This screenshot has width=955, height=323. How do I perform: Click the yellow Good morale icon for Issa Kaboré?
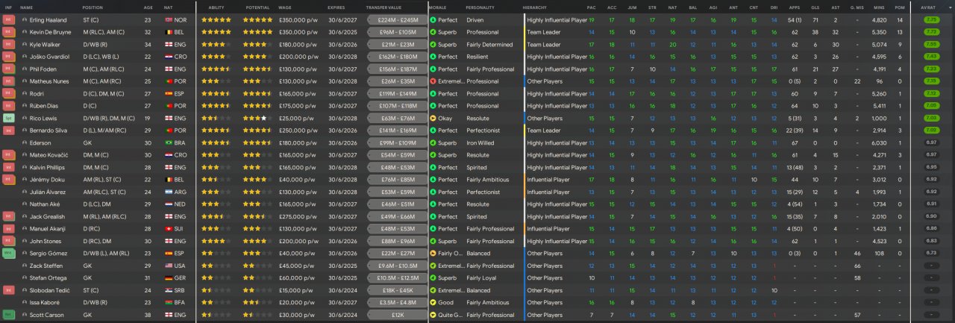(x=433, y=303)
